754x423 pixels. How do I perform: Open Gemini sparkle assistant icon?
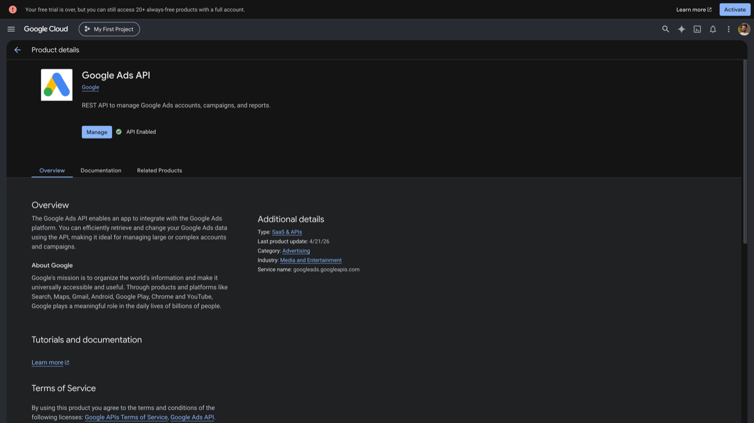point(681,29)
